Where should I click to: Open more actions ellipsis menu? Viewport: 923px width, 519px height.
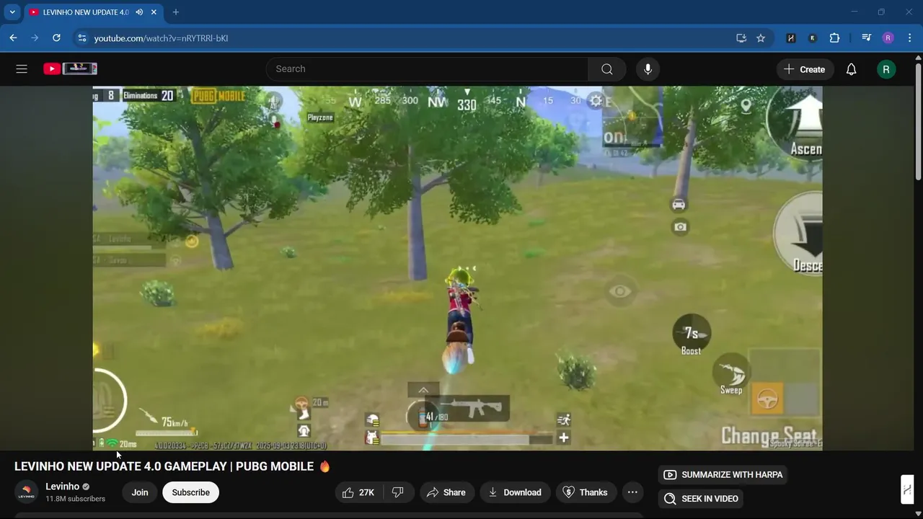point(632,492)
